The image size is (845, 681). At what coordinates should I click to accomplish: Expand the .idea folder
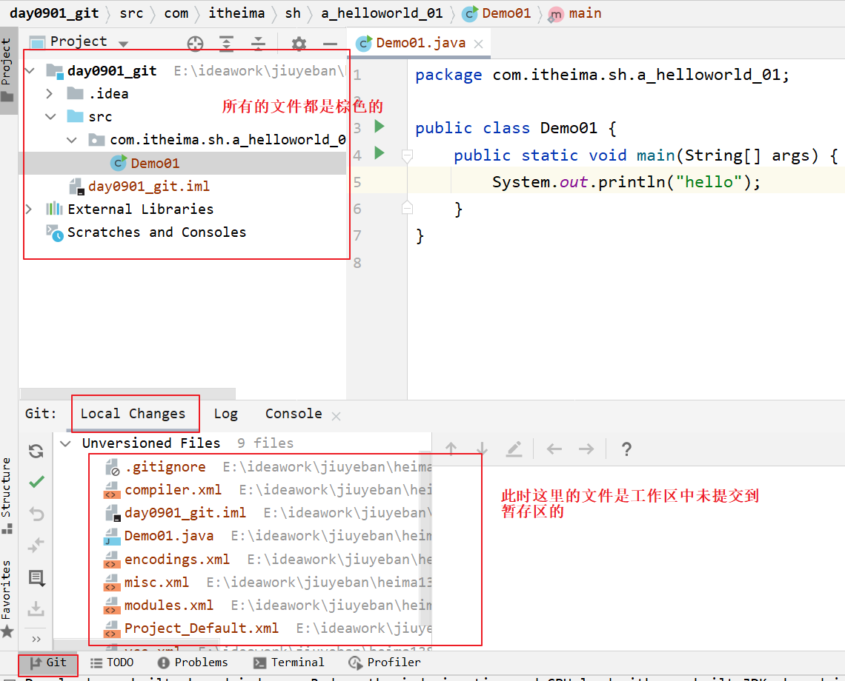pyautogui.click(x=49, y=94)
